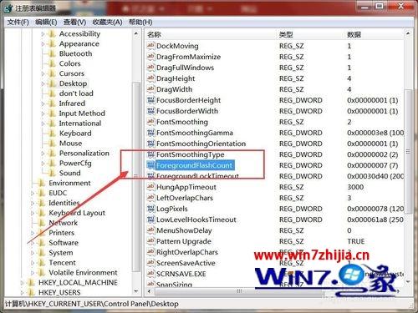Click the registry editor title bar icon

[x=8, y=8]
